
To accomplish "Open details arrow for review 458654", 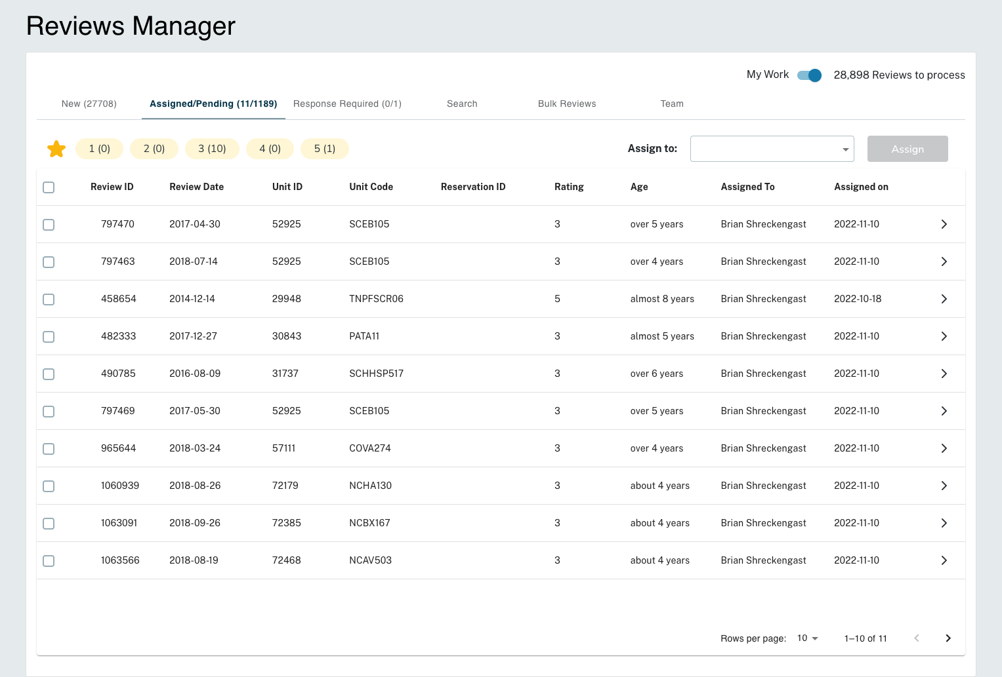I will [944, 299].
